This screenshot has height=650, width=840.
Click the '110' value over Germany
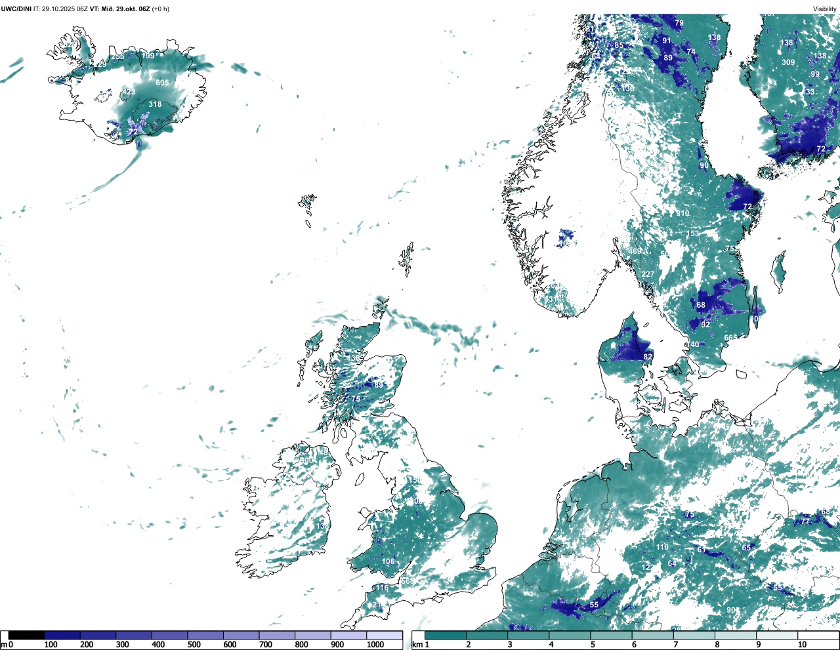click(662, 547)
